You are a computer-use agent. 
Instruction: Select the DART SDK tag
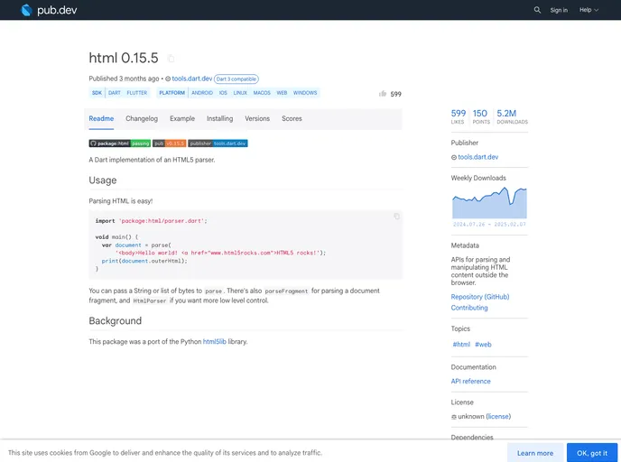115,93
